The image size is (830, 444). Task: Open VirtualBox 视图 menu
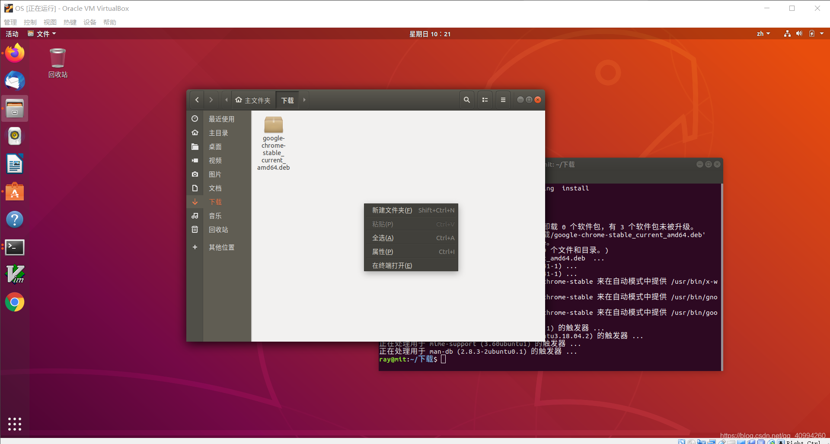(50, 22)
